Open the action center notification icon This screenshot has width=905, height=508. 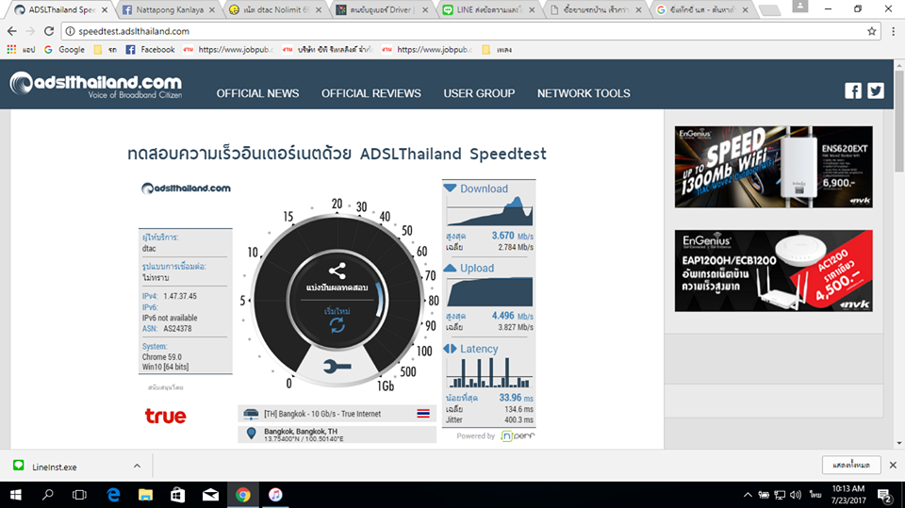pos(884,495)
